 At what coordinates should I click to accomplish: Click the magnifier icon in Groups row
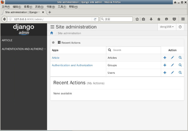pyautogui.click(x=180, y=65)
